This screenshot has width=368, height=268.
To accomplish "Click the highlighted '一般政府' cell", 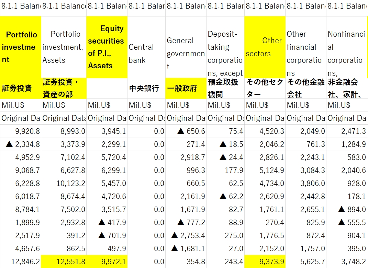I will 186,89.
